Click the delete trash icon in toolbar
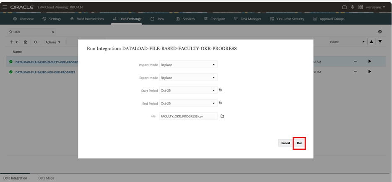Viewport: 392px width, 182px height. [x=26, y=42]
